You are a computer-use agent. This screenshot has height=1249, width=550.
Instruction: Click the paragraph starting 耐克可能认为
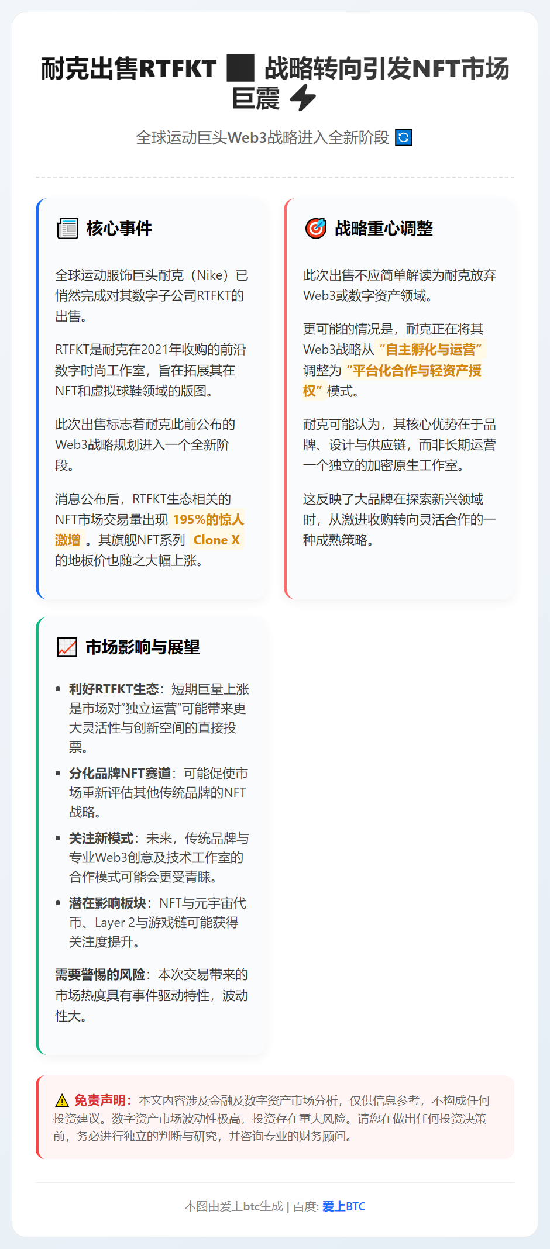pyautogui.click(x=400, y=445)
